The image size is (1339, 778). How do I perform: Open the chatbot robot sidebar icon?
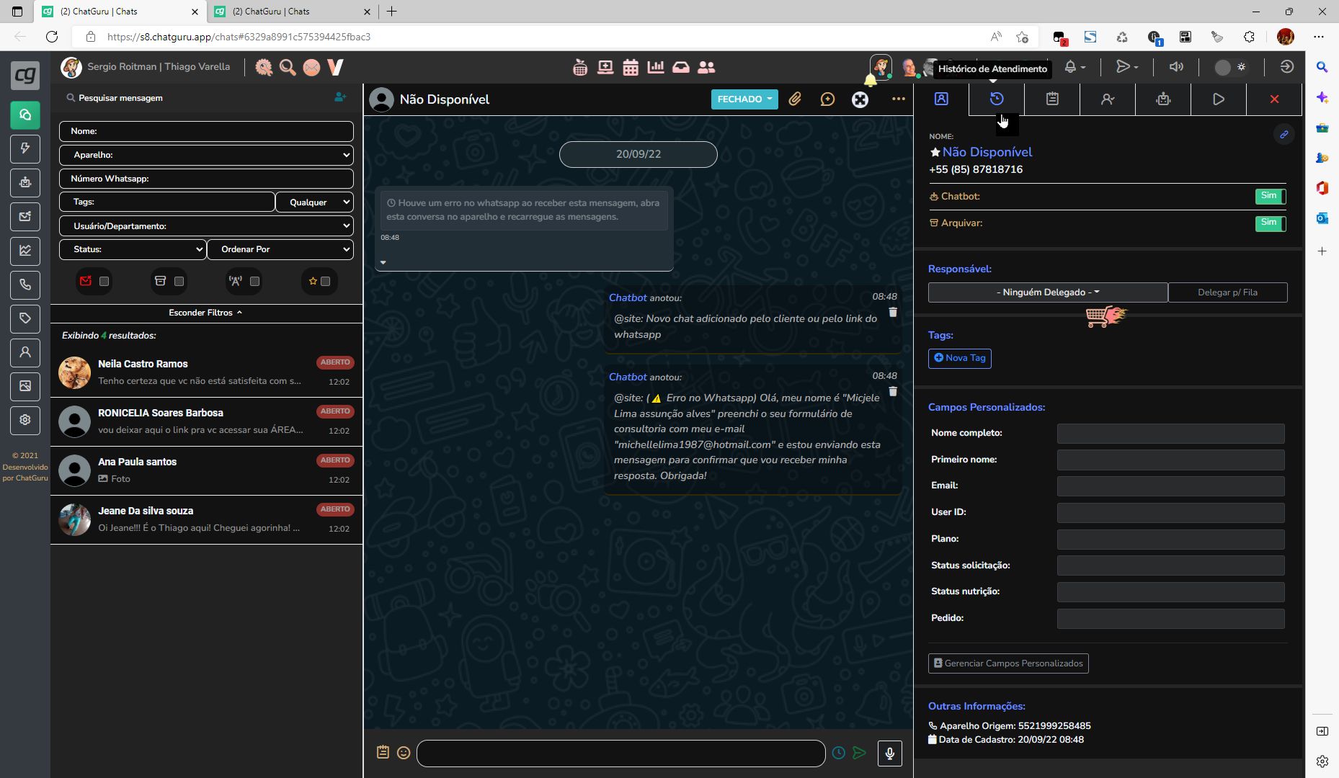click(x=25, y=183)
